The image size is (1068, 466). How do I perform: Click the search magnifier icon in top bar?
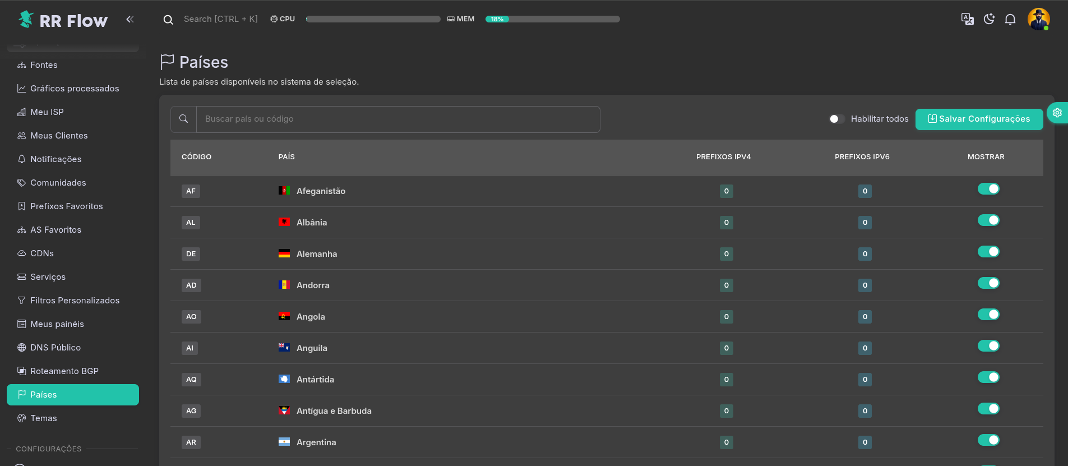(x=168, y=20)
